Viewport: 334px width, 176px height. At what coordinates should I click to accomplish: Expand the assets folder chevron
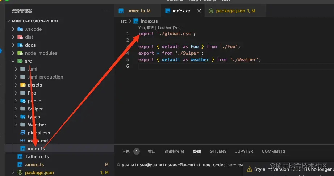click(16, 85)
